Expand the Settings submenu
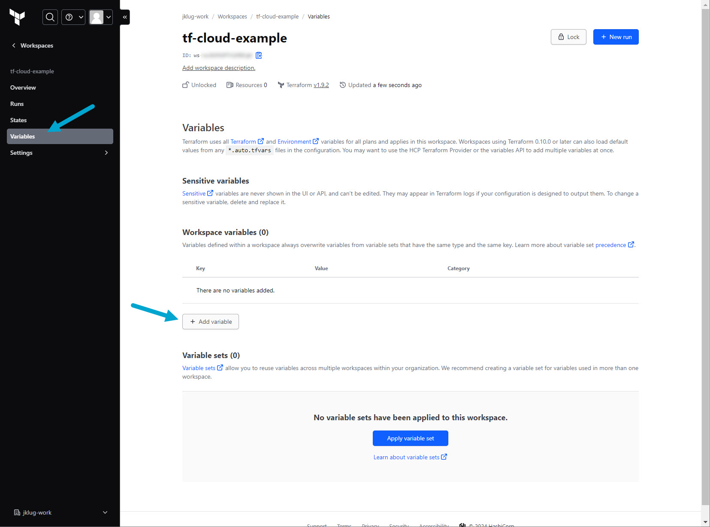The width and height of the screenshot is (710, 527). tap(60, 153)
